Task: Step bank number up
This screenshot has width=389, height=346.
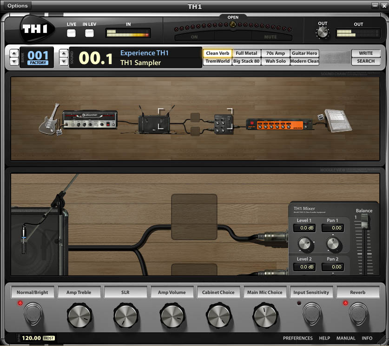Action: (x=14, y=53)
